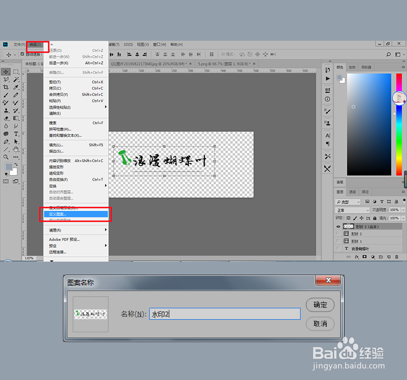This screenshot has height=380, width=407.
Task: Show the 浪漫蝴蝶叶 text layer visibility
Action: point(338,249)
